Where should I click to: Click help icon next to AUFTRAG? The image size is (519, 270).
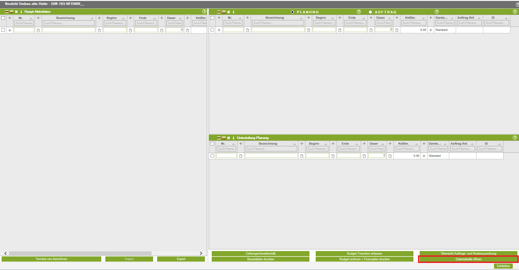tap(436, 12)
